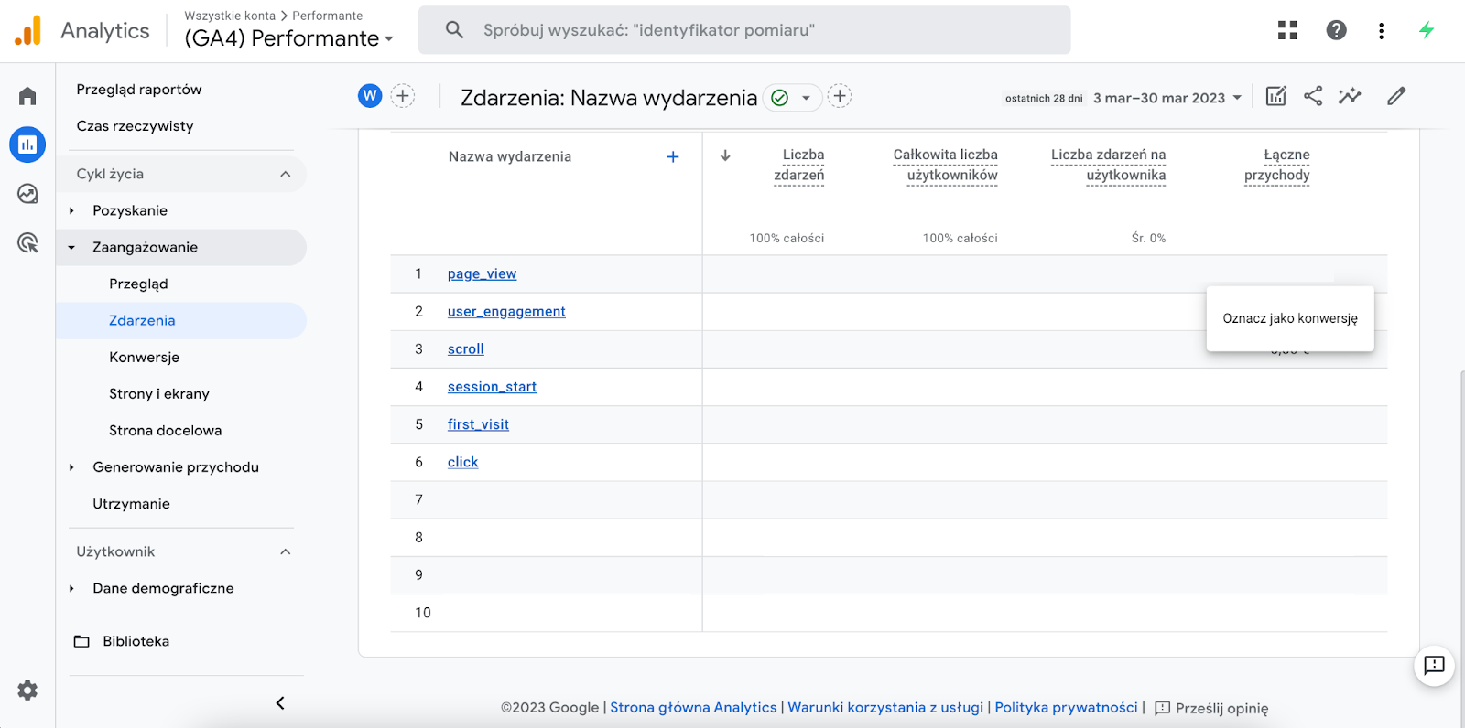Open the Explore icon in left rail

click(27, 194)
